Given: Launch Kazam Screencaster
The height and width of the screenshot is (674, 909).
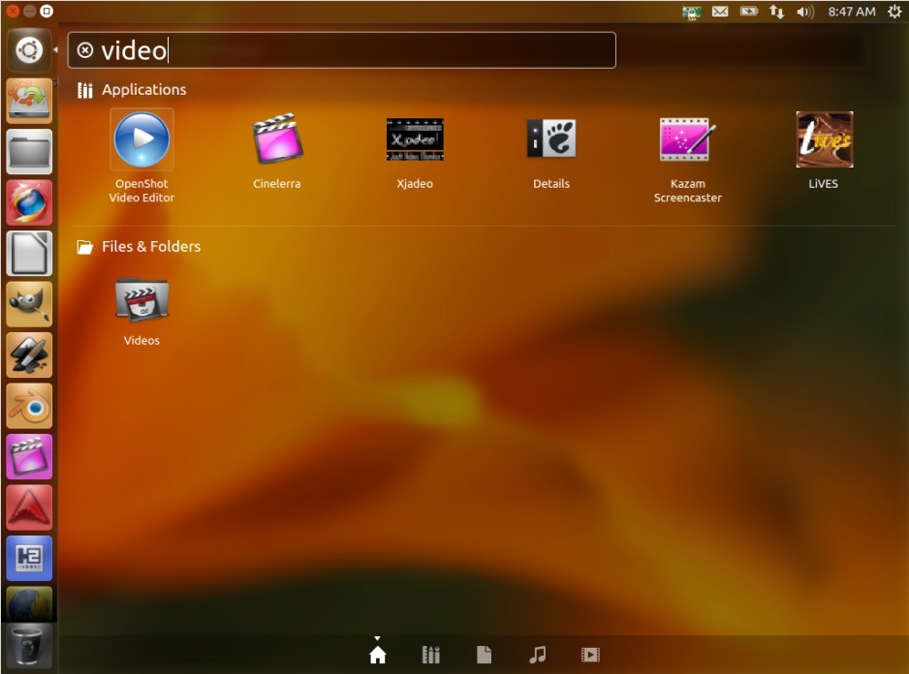Looking at the screenshot, I should coord(687,159).
